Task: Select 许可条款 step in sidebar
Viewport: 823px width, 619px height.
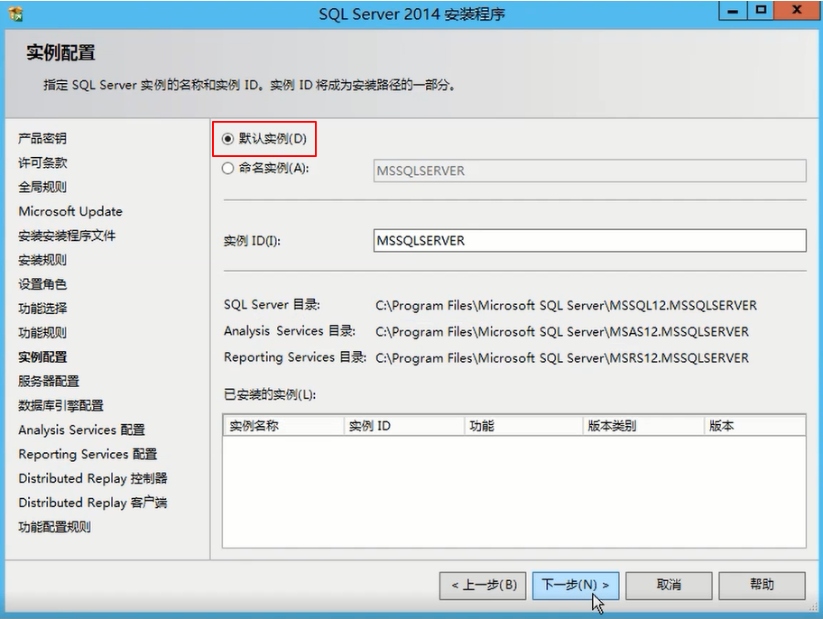Action: [42, 162]
